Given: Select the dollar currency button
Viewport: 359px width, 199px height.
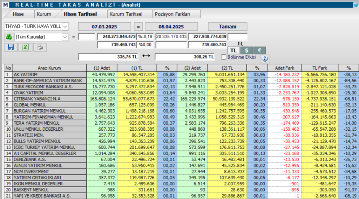Looking at the screenshot, I should pos(246,50).
